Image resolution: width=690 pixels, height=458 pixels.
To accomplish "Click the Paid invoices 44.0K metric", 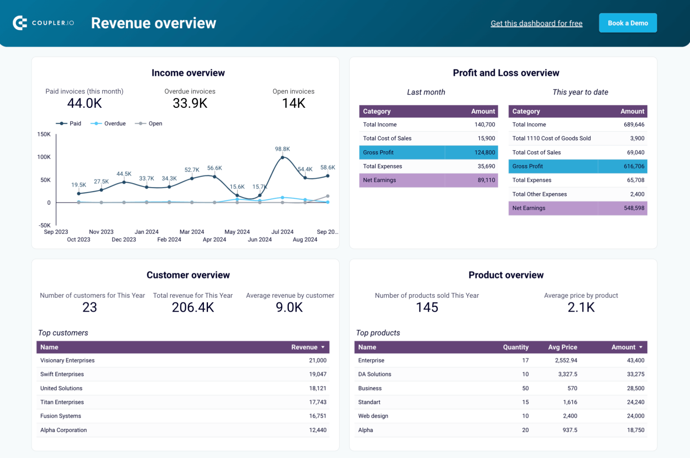I will [84, 103].
